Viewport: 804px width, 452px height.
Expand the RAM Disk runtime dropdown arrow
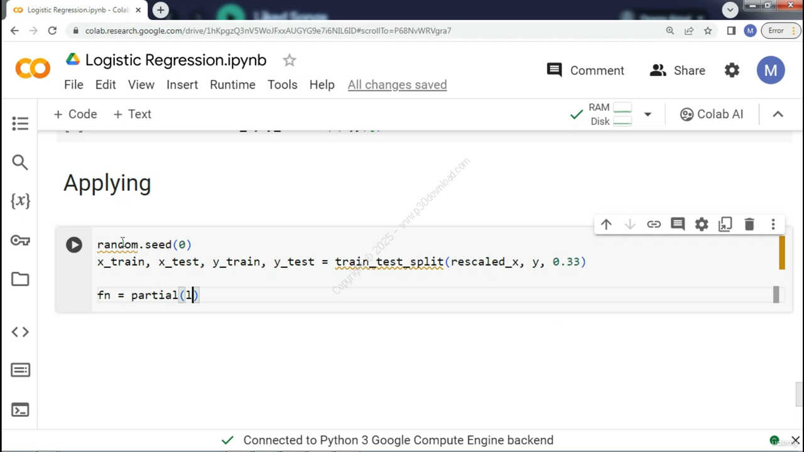click(648, 114)
